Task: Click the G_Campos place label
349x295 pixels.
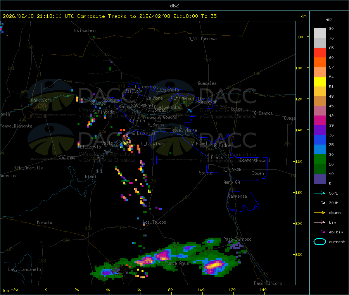Action: coord(264,113)
